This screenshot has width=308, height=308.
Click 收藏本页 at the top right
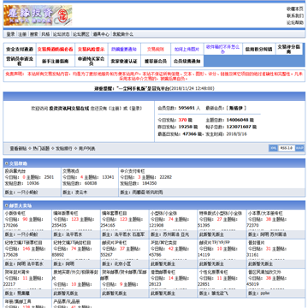pyautogui.click(x=295, y=9)
